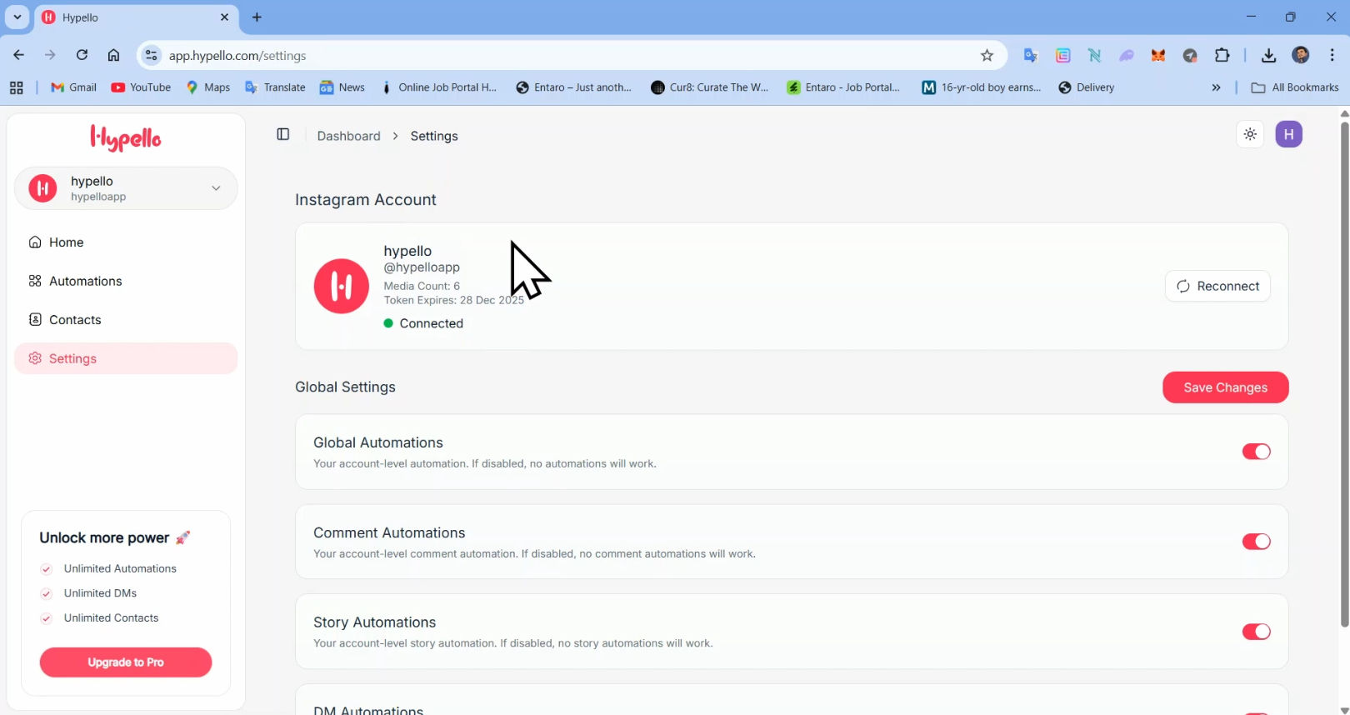Toggle the Comment Automations switch
Screen dimensions: 1350x715
pos(1256,542)
